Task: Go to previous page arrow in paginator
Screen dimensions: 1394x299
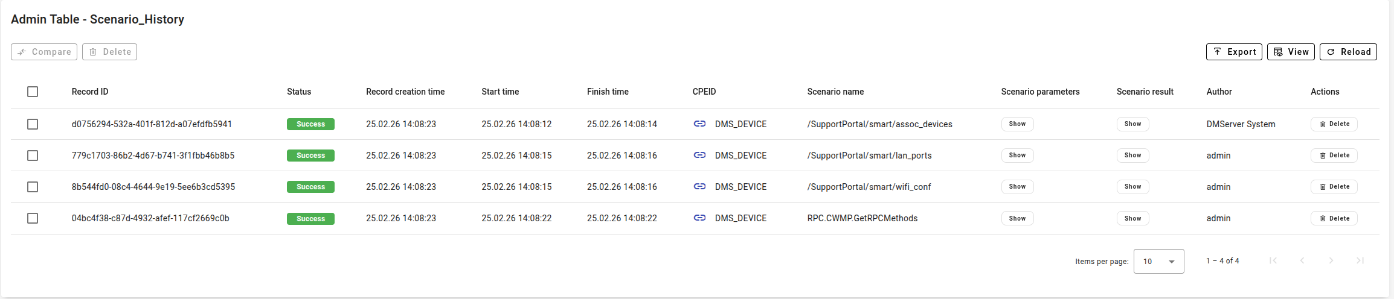Action: 1302,260
